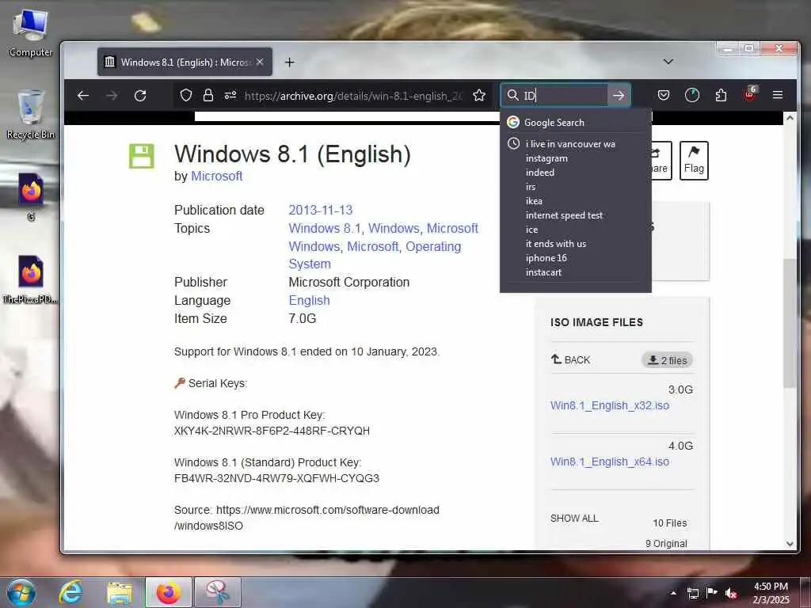Open the Windows Start orb

tap(21, 592)
